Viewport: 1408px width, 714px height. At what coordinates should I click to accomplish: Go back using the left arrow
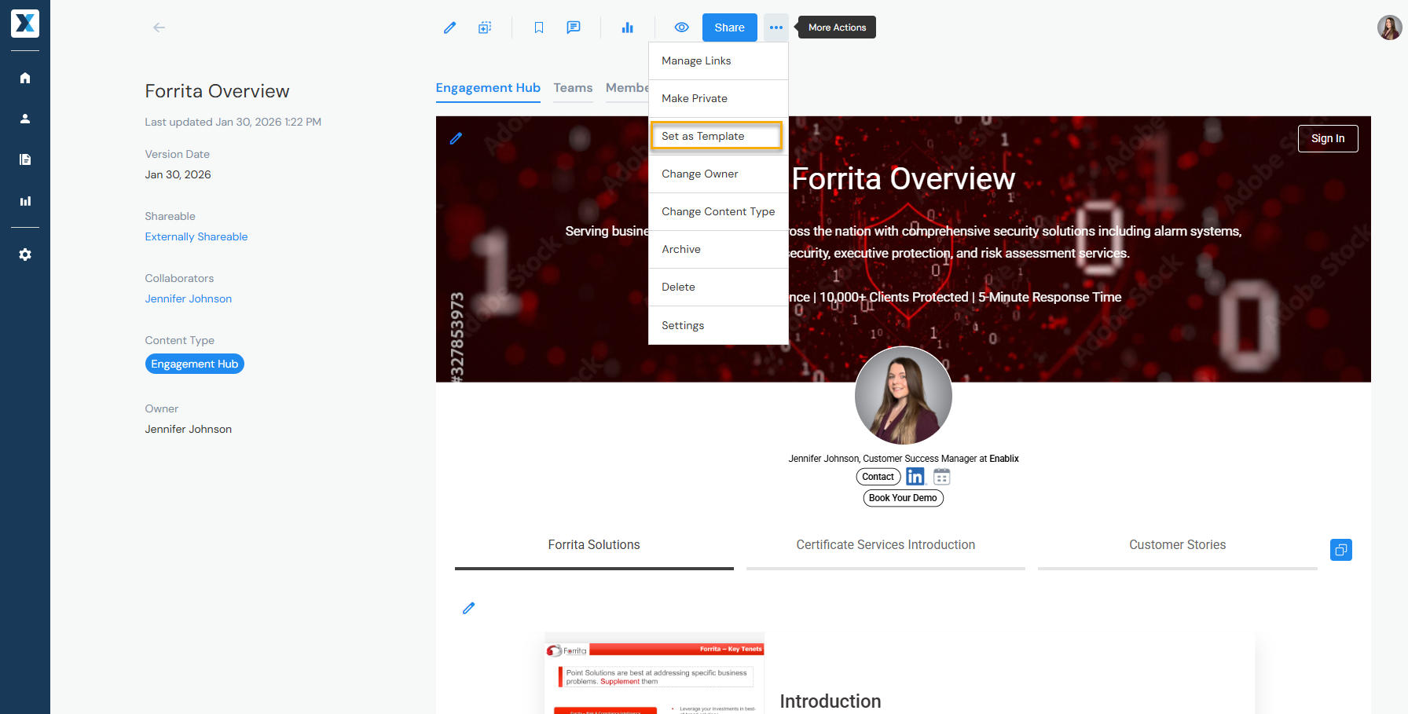point(159,27)
